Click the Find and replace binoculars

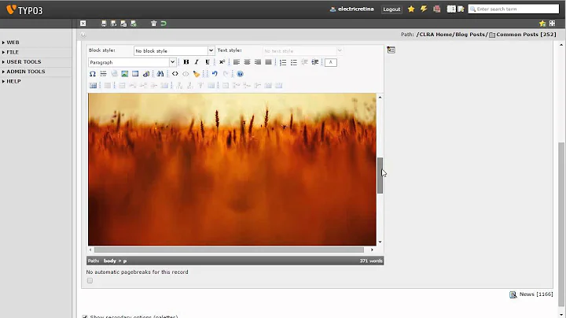160,74
